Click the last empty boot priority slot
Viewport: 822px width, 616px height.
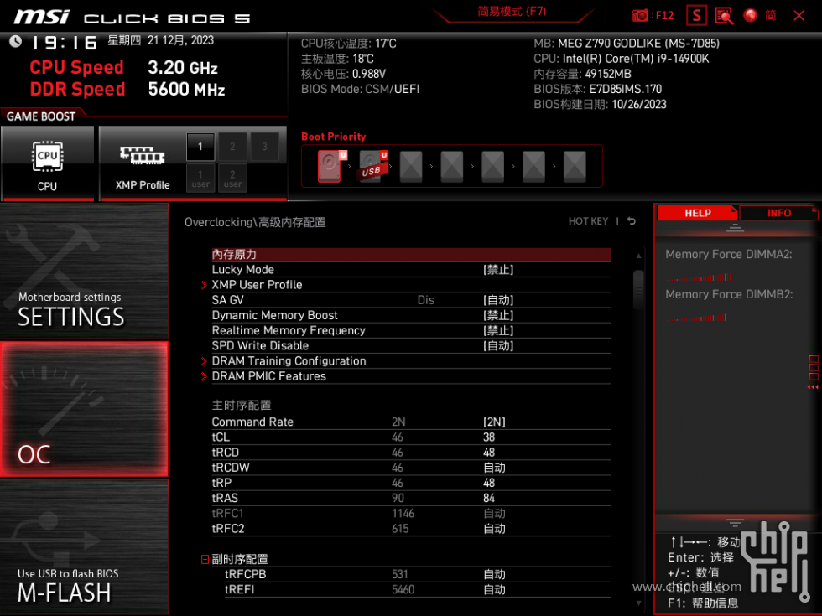pos(575,167)
